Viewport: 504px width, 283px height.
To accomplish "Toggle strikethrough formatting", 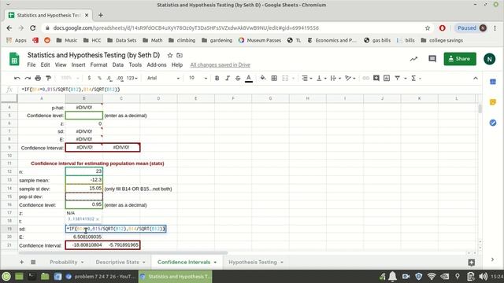I will point(238,78).
